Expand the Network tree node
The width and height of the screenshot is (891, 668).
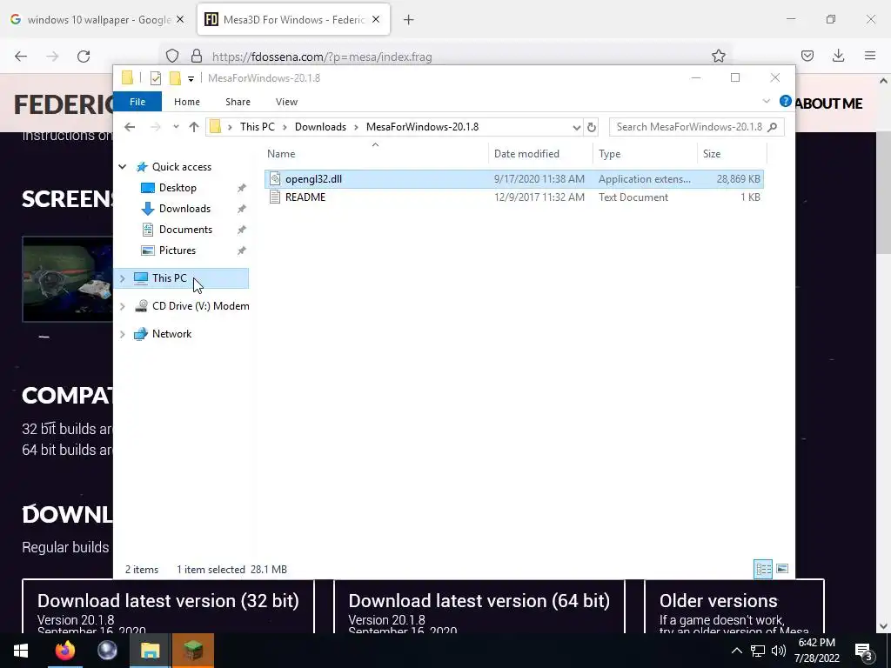tap(122, 334)
